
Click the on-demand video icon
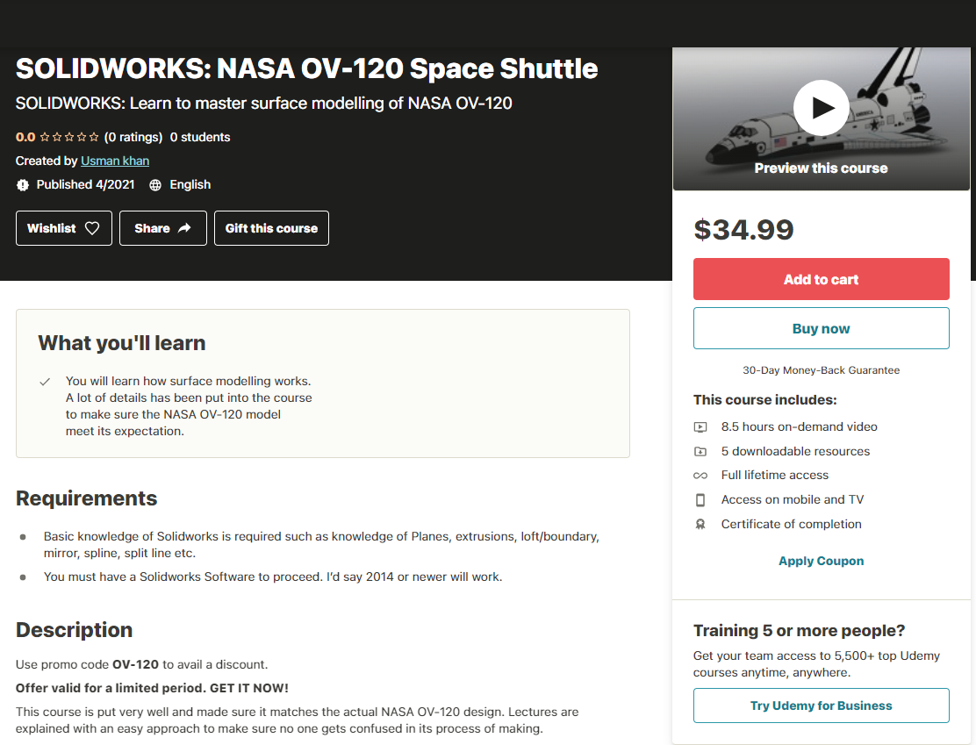(x=700, y=427)
